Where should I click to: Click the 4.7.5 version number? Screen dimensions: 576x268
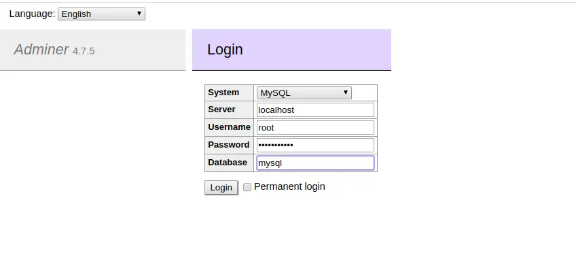pos(84,51)
